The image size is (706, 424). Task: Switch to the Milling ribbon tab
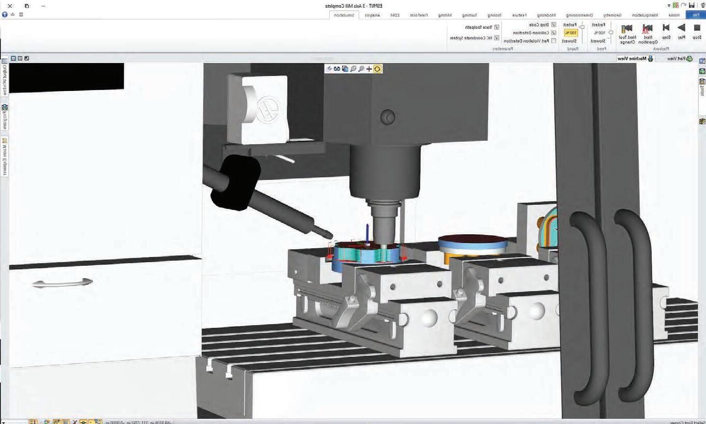tap(445, 15)
